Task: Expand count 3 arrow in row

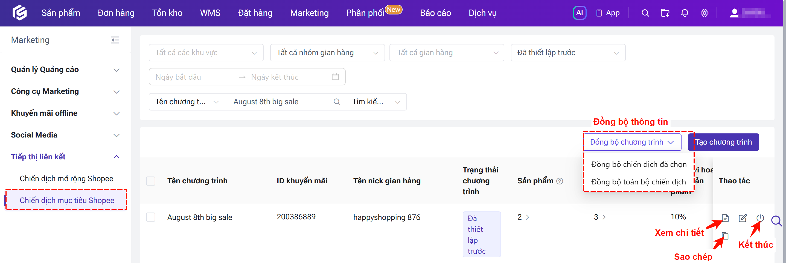Action: [x=604, y=217]
